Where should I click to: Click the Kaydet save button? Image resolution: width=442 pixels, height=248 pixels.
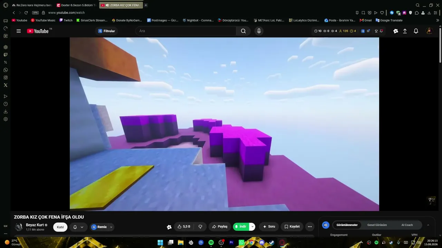[292, 227]
